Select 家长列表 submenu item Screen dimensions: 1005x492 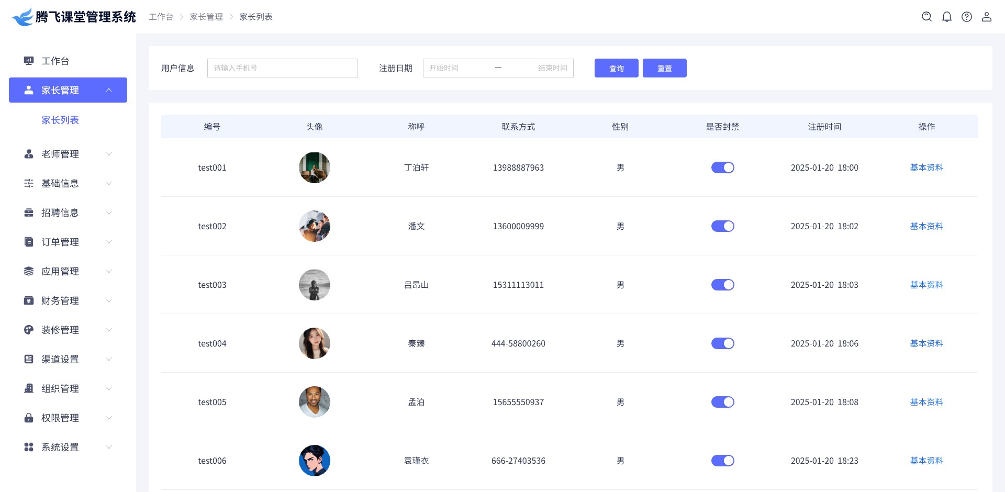coord(60,120)
